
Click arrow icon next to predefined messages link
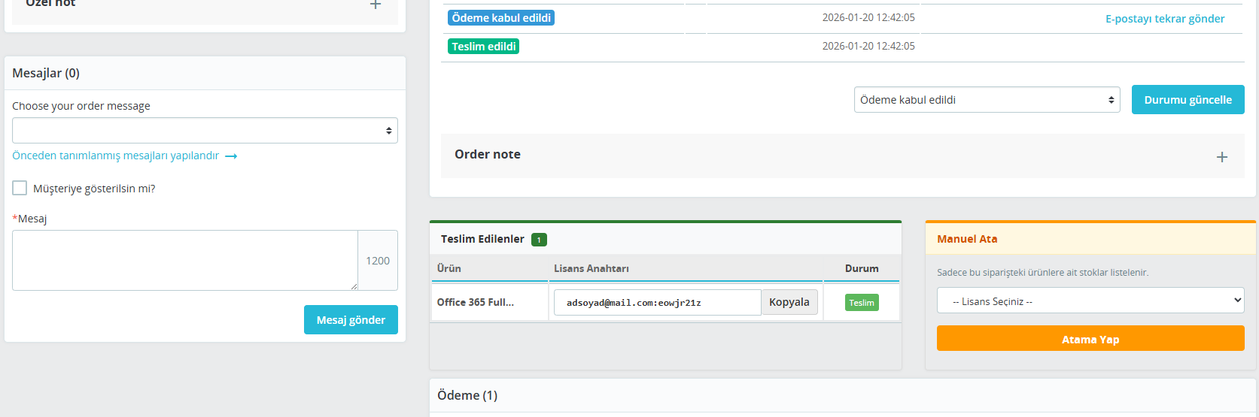pos(232,156)
